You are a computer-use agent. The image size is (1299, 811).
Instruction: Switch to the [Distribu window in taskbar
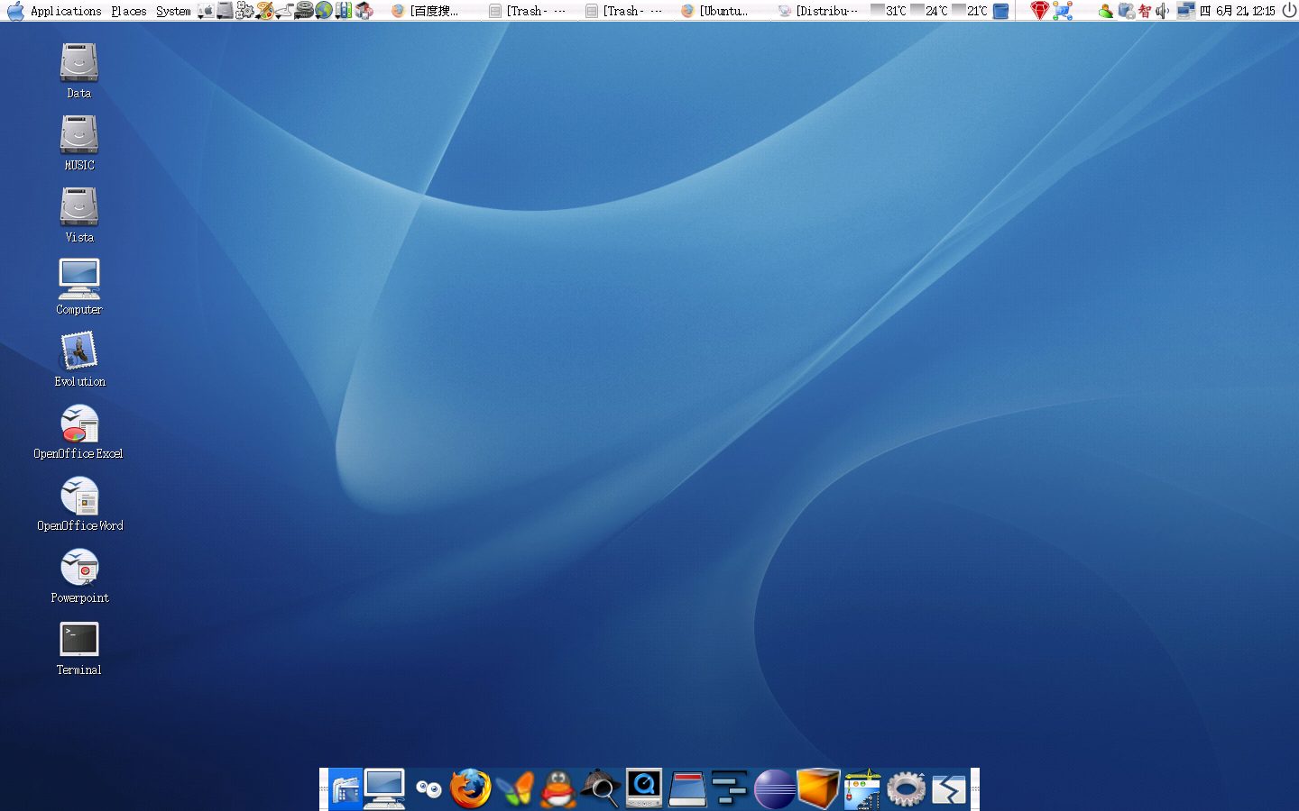[x=818, y=11]
